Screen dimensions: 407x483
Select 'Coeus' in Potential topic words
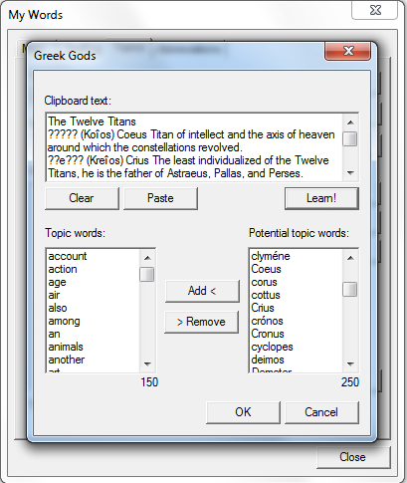[x=296, y=269]
